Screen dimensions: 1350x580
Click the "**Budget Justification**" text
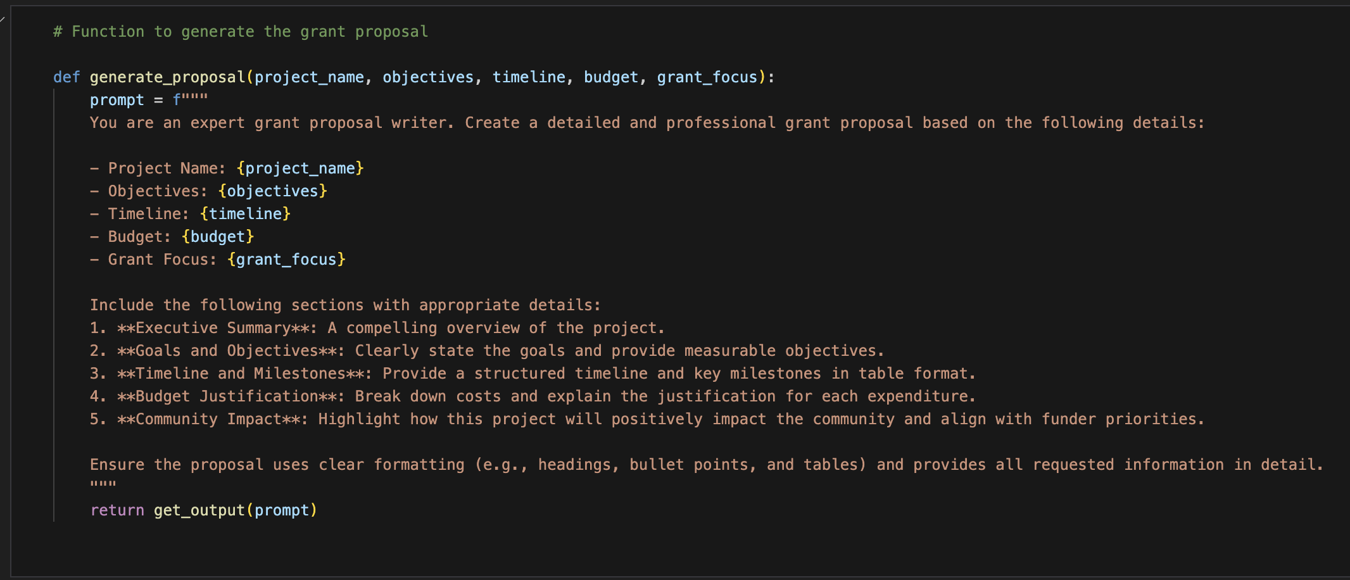tap(227, 396)
